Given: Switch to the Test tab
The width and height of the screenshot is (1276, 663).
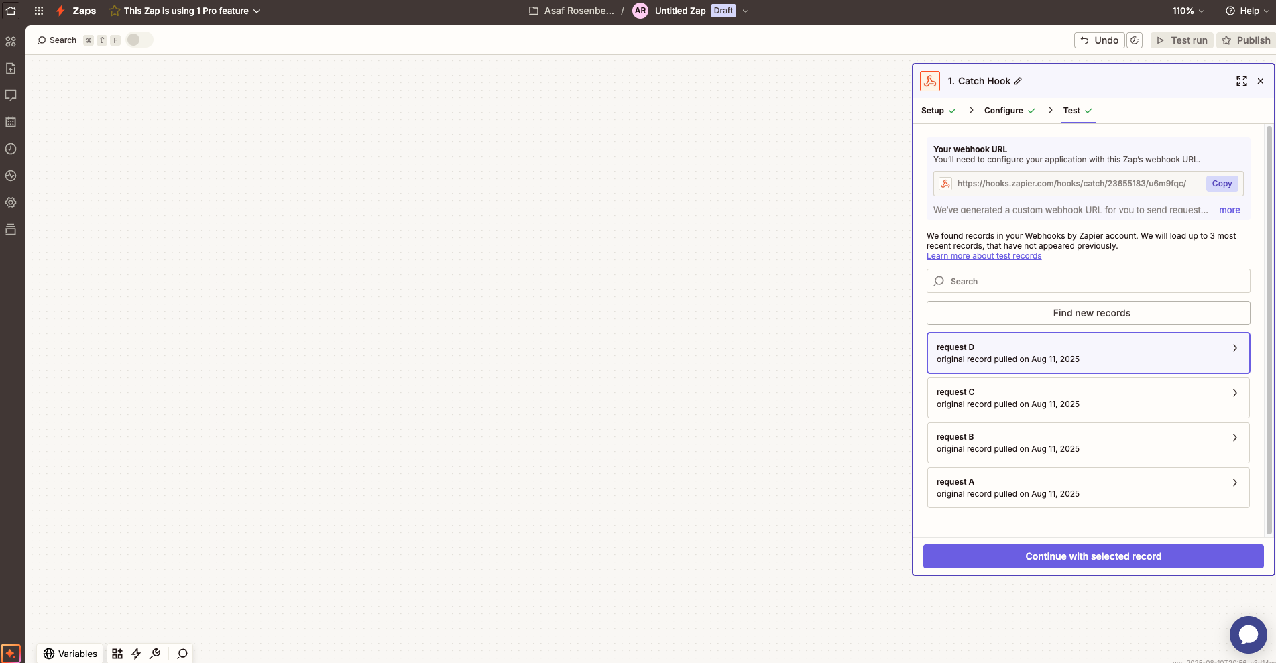Looking at the screenshot, I should [1078, 111].
